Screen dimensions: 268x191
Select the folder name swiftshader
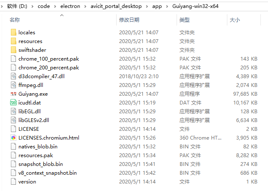[x=32, y=50]
